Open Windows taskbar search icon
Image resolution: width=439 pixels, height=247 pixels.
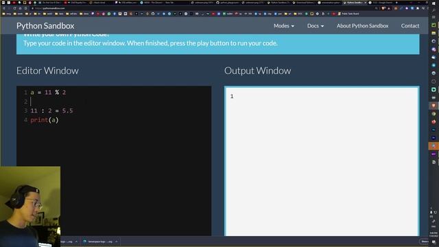click(434, 10)
